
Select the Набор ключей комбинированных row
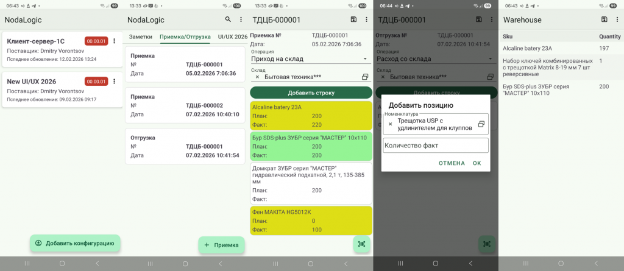tap(561, 67)
